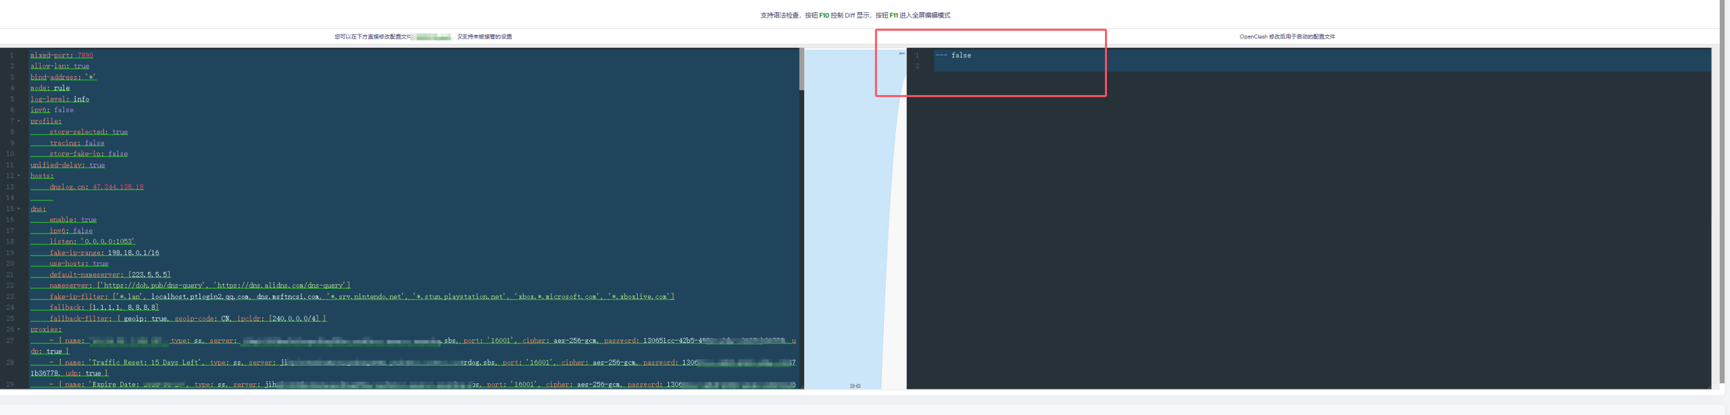This screenshot has height=415, width=1730.
Task: Click line number 1 in right editor gutter
Action: coord(917,55)
